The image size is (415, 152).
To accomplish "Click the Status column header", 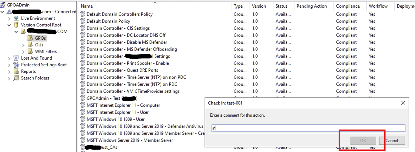I will point(281,6).
